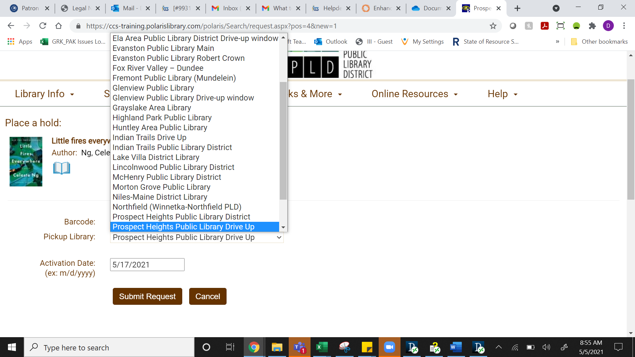Click the open book format icon

click(x=62, y=168)
